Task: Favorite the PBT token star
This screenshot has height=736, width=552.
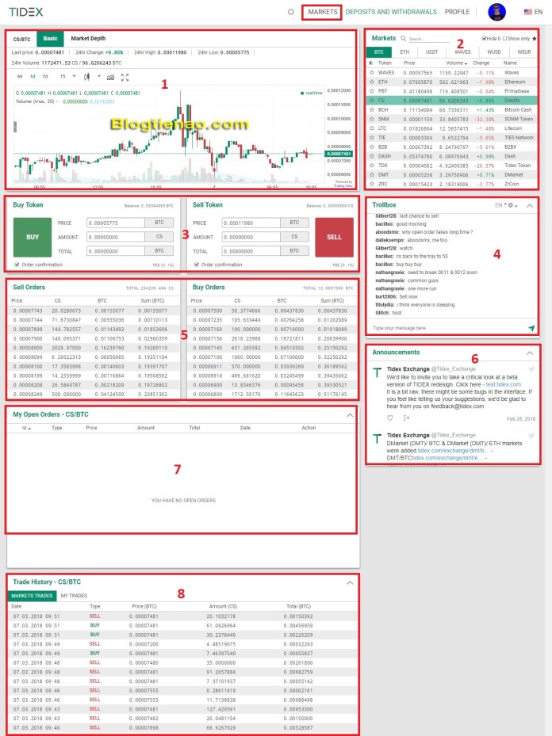Action: (x=372, y=91)
